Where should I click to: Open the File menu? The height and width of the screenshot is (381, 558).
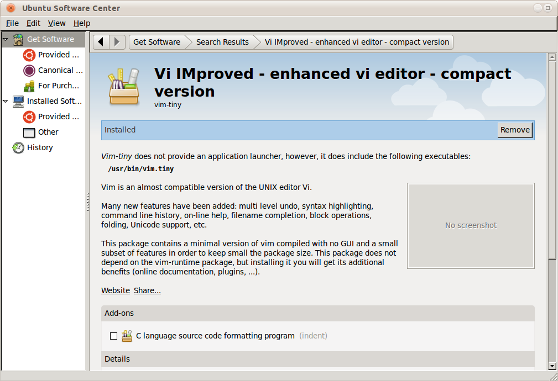click(x=12, y=23)
